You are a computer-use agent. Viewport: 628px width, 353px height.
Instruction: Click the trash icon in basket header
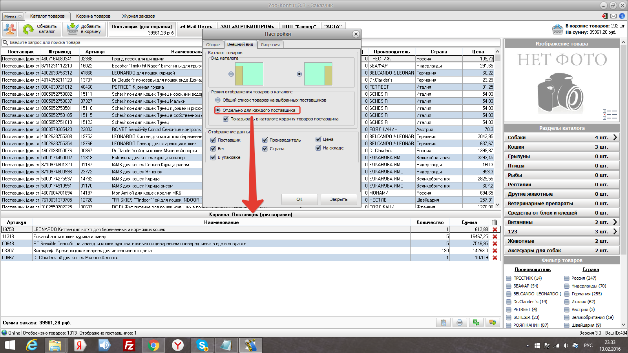(495, 222)
